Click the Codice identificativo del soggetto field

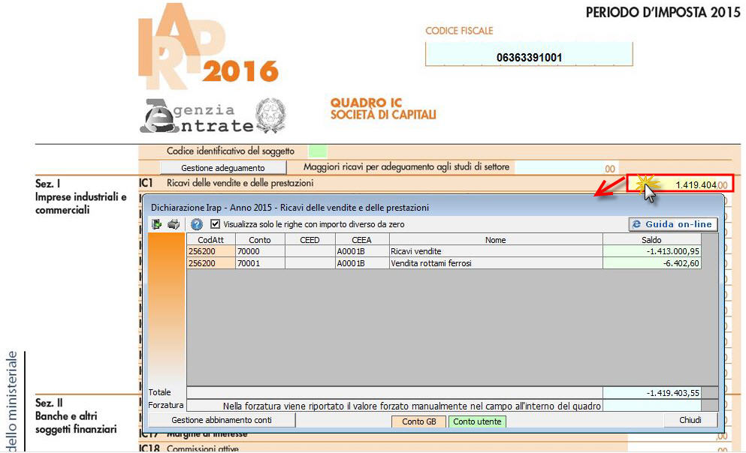(x=317, y=151)
